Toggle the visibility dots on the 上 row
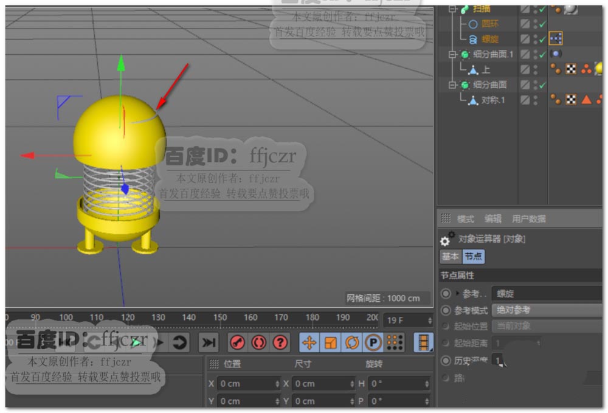Image resolution: width=608 pixels, height=413 pixels. (x=536, y=69)
